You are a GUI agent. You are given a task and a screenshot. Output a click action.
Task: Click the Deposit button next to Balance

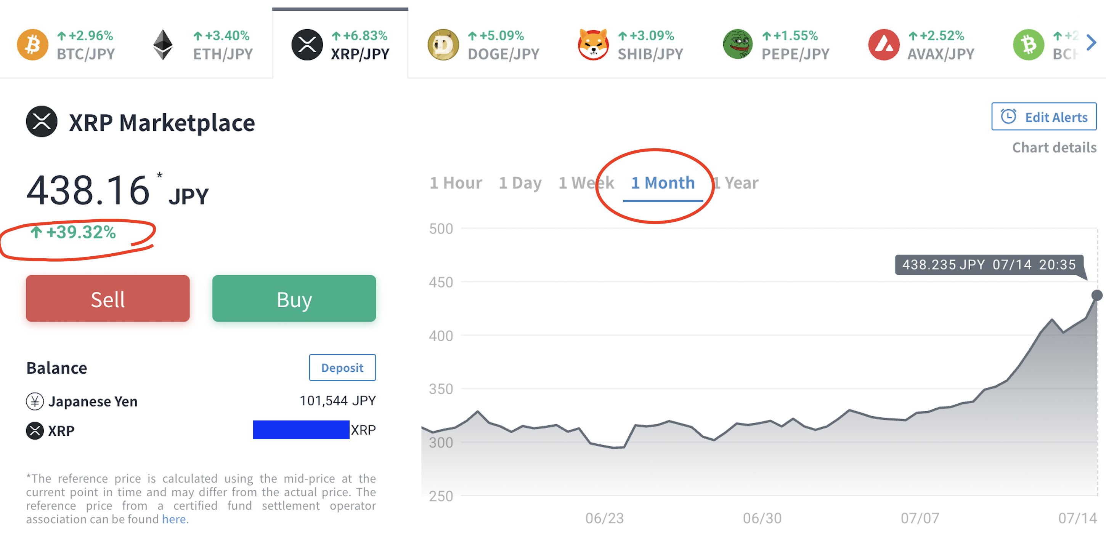pyautogui.click(x=342, y=368)
